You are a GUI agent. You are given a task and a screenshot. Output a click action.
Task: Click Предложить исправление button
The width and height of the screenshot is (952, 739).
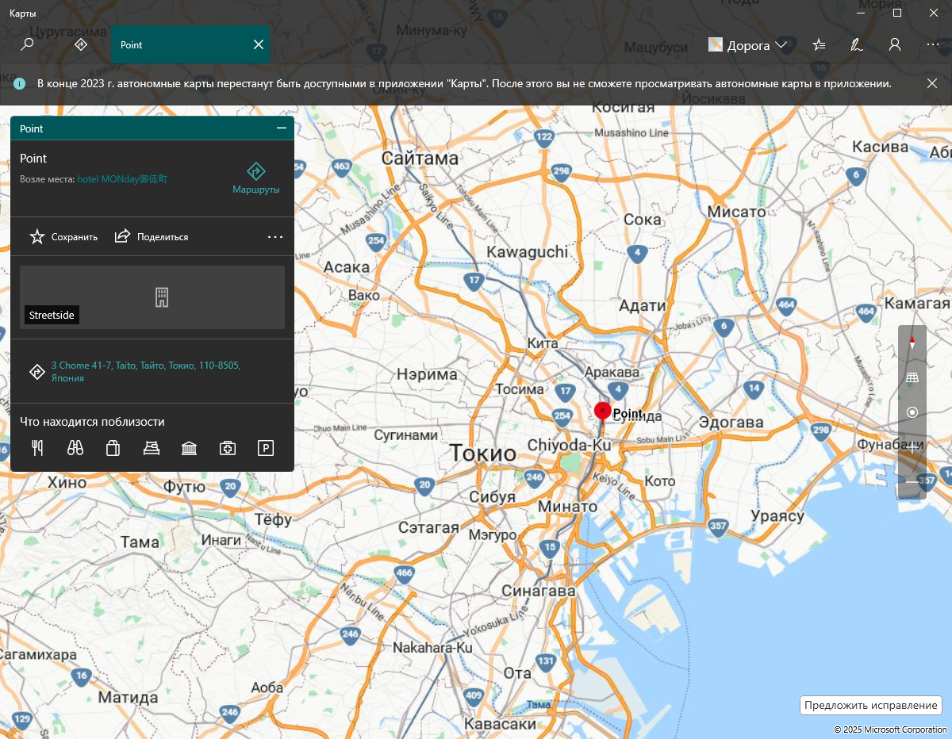(870, 705)
